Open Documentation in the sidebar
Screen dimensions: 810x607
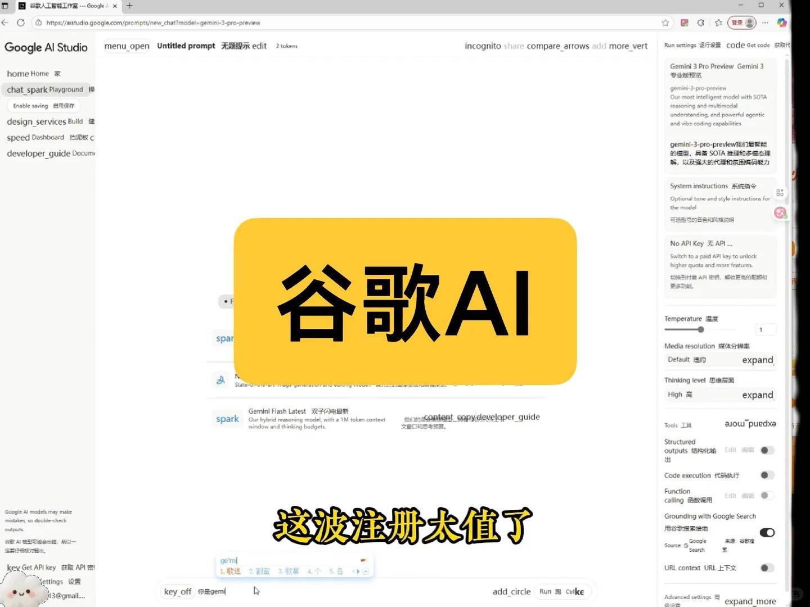(49, 153)
